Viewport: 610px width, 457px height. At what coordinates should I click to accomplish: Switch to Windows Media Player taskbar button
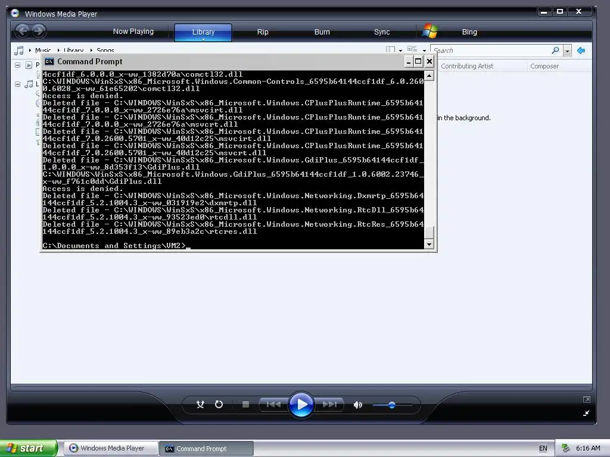pyautogui.click(x=111, y=448)
